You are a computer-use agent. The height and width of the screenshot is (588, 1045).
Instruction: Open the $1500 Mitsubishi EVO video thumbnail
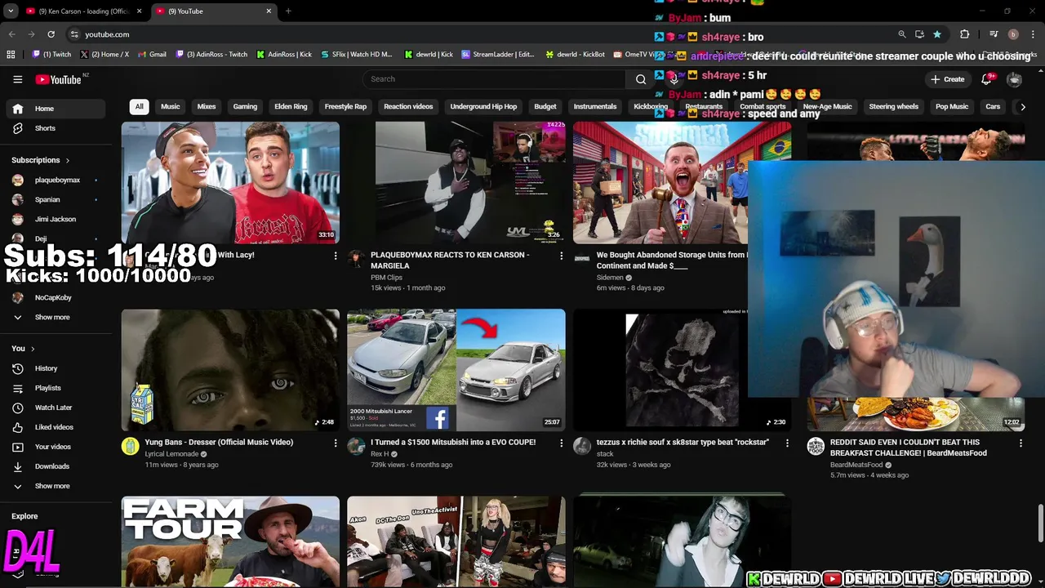(456, 370)
